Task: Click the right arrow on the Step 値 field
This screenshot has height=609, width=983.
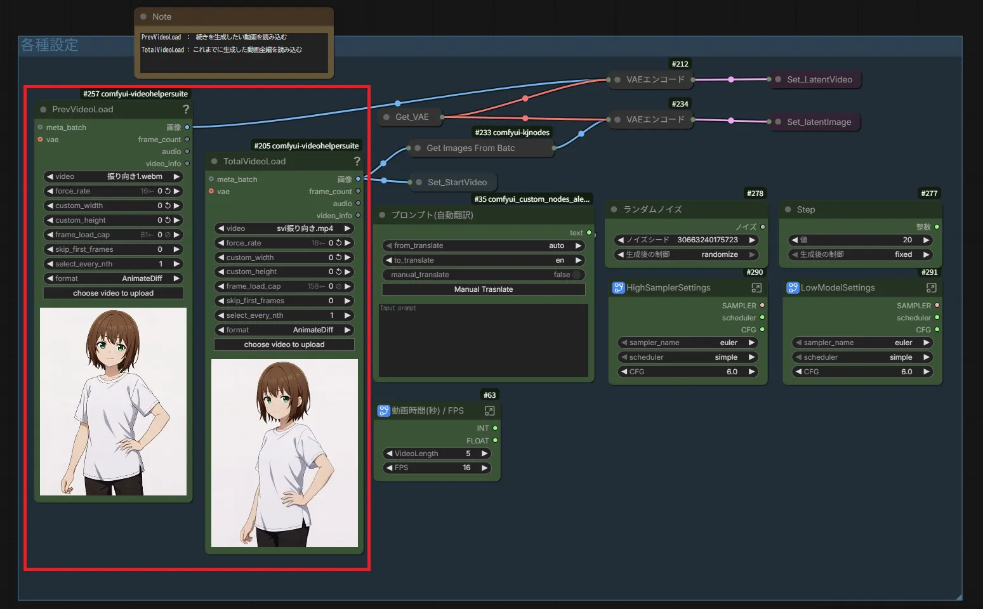Action: [x=927, y=240]
